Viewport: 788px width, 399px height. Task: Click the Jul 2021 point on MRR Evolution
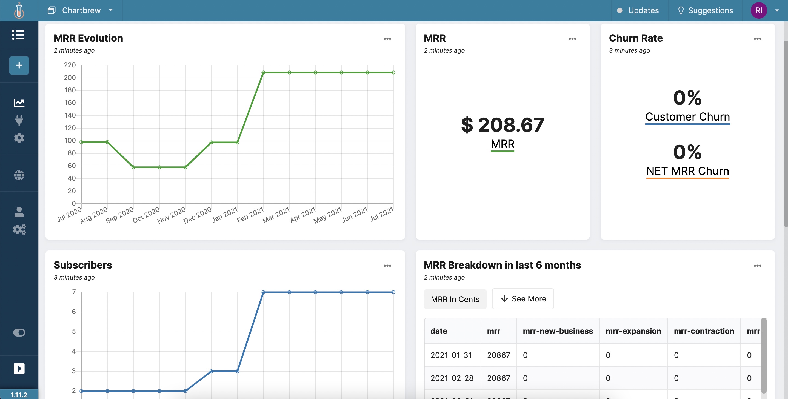pyautogui.click(x=393, y=73)
